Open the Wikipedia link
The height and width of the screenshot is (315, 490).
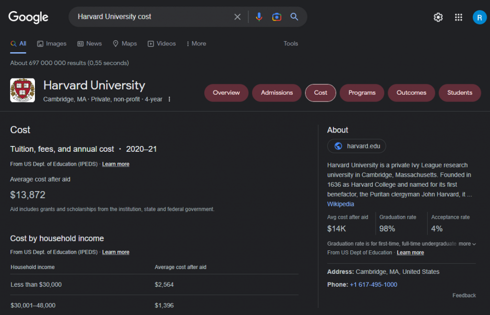(x=340, y=204)
